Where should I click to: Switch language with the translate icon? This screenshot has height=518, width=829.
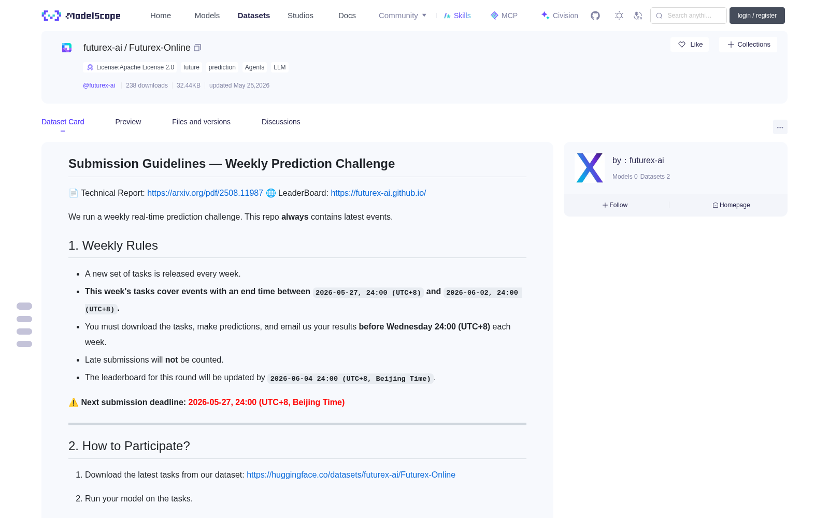coord(638,16)
